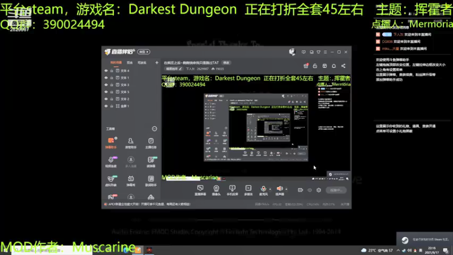The height and width of the screenshot is (255, 453).
Task: Click the Windows taskbar search box
Action: [52, 250]
